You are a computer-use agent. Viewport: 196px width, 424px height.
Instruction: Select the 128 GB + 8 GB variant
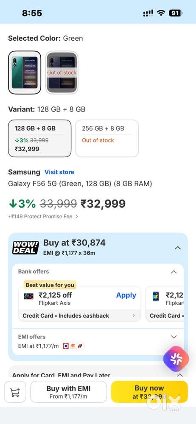click(x=40, y=139)
